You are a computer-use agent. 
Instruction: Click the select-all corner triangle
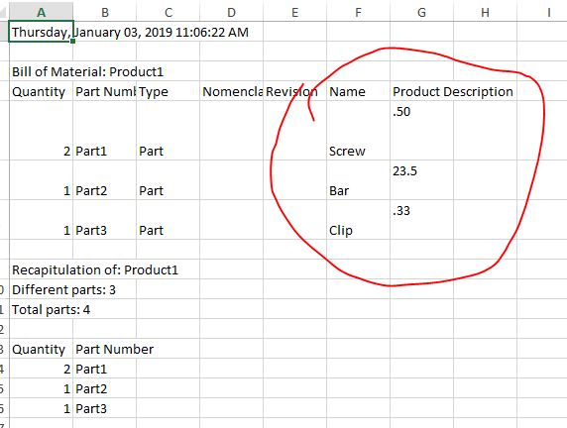click(4, 12)
